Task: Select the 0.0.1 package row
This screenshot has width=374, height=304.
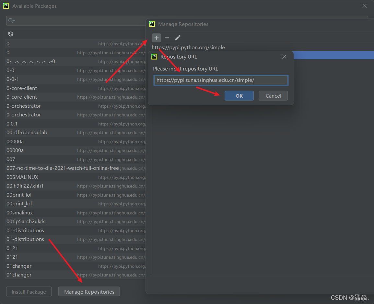Action: (76, 124)
